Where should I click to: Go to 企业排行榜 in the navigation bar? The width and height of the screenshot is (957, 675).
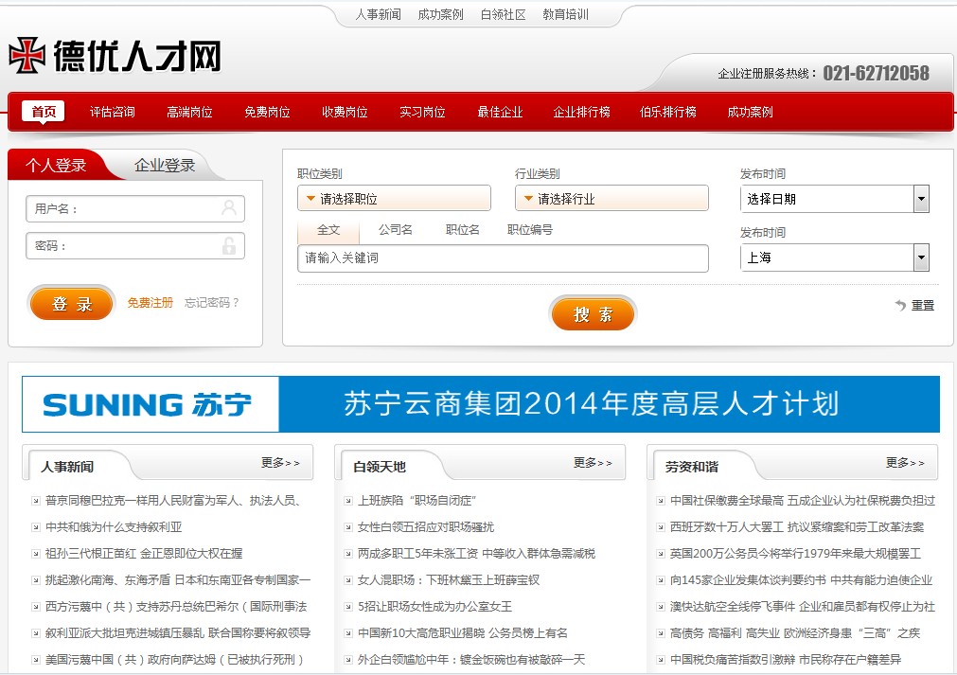pos(581,112)
